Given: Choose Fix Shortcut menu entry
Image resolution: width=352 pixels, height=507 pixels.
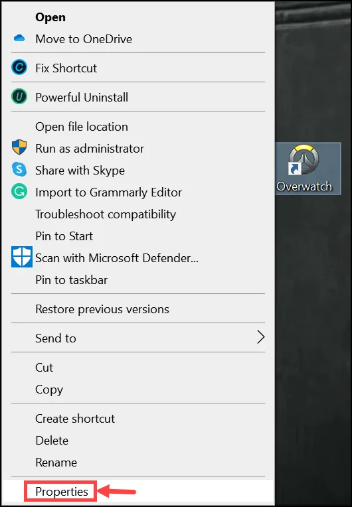Looking at the screenshot, I should tap(138, 68).
